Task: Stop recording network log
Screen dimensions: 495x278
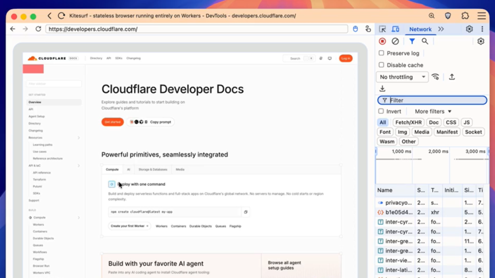Action: [x=382, y=42]
